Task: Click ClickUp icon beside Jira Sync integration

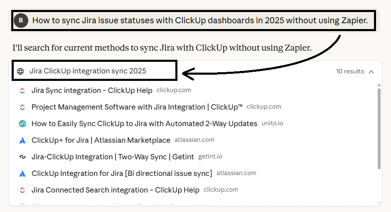Action: click(x=22, y=90)
